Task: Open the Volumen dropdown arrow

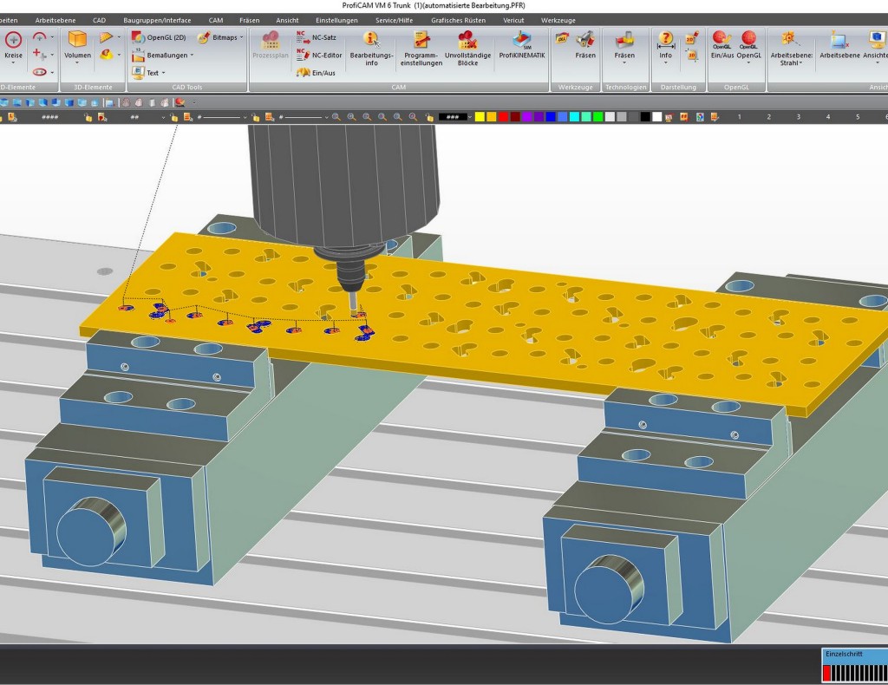Action: click(77, 62)
